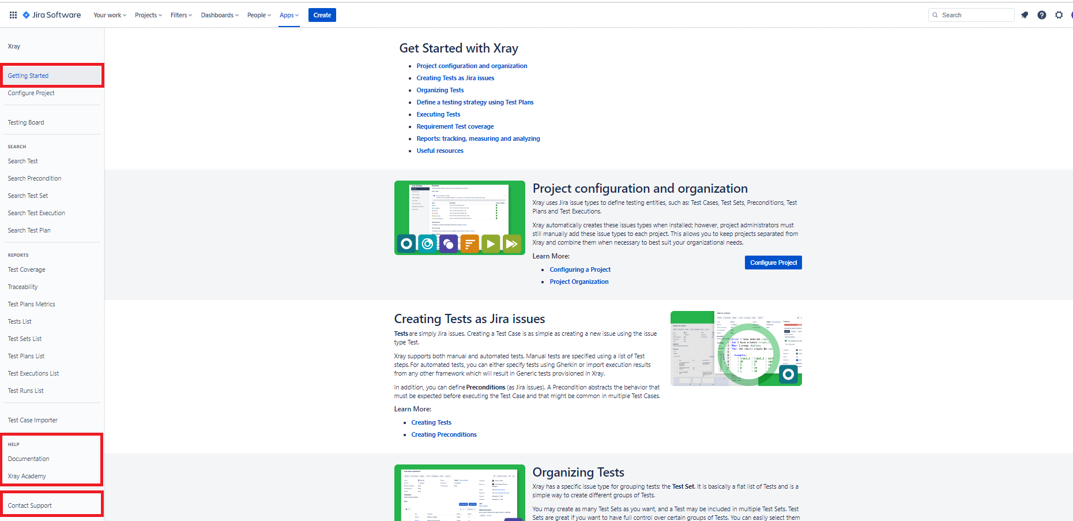1073x521 pixels.
Task: Open Search Test Execution in the sidebar
Action: click(36, 213)
